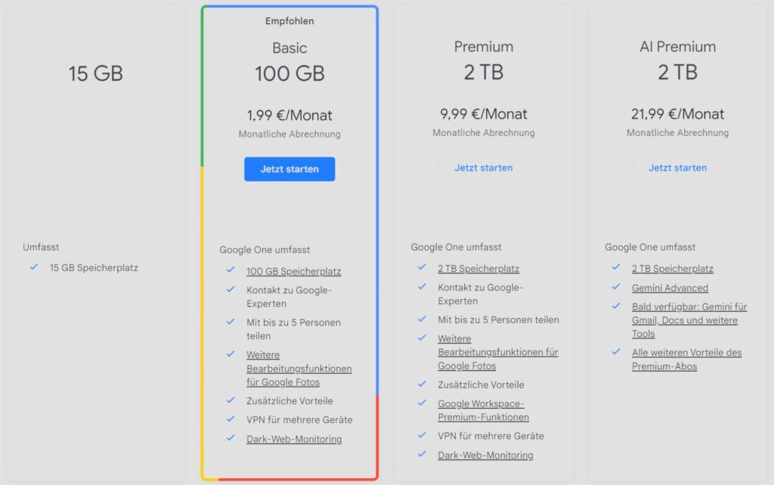Image resolution: width=774 pixels, height=485 pixels.
Task: Click Jetzt starten under Basic 100 GB
Action: click(289, 168)
